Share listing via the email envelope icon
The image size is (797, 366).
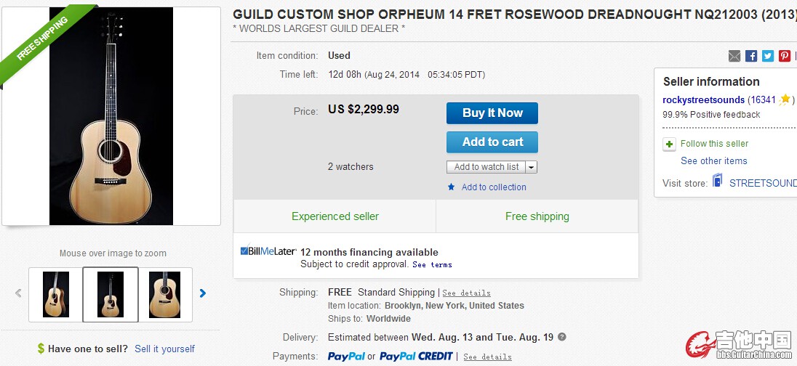point(734,56)
